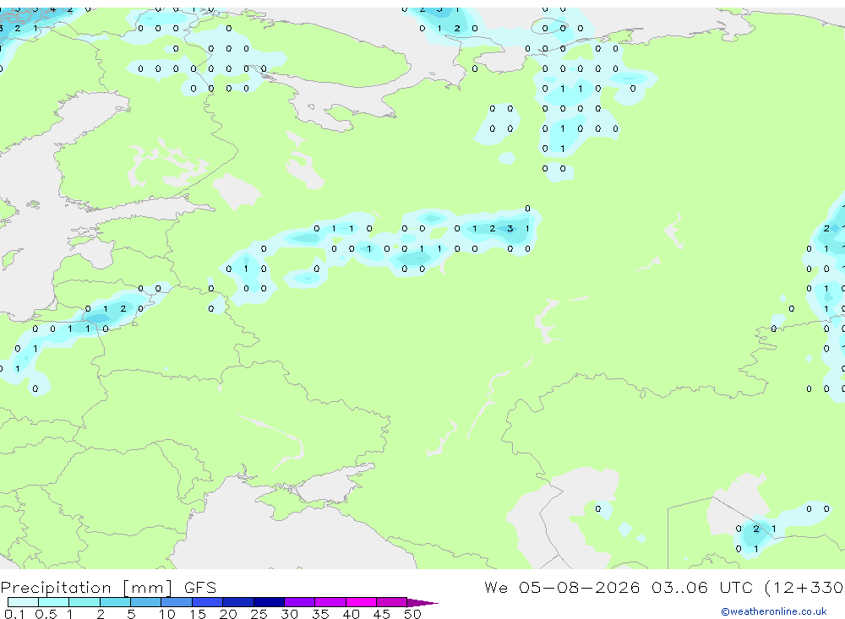Select the '40' legend scale label
The image size is (845, 619).
pos(351,614)
